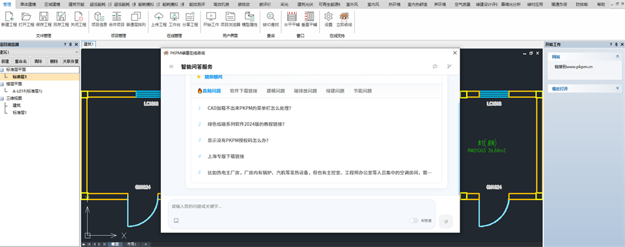This screenshot has width=625, height=247.
Task: Click chat bubble icon in dialog header
Action: click(x=435, y=66)
